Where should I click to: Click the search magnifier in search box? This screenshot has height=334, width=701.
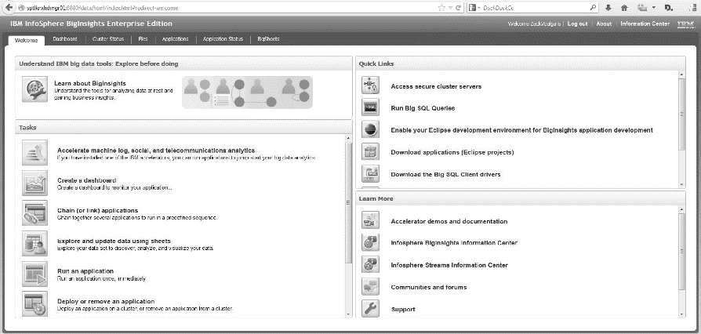pos(593,8)
